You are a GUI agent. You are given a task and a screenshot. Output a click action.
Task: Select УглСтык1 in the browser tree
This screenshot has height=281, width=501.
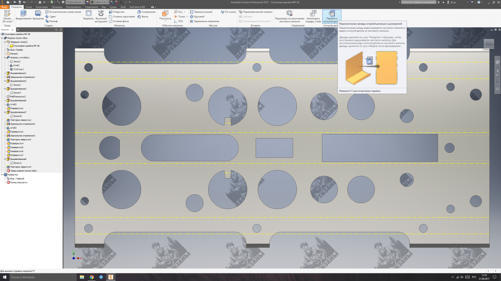17,69
